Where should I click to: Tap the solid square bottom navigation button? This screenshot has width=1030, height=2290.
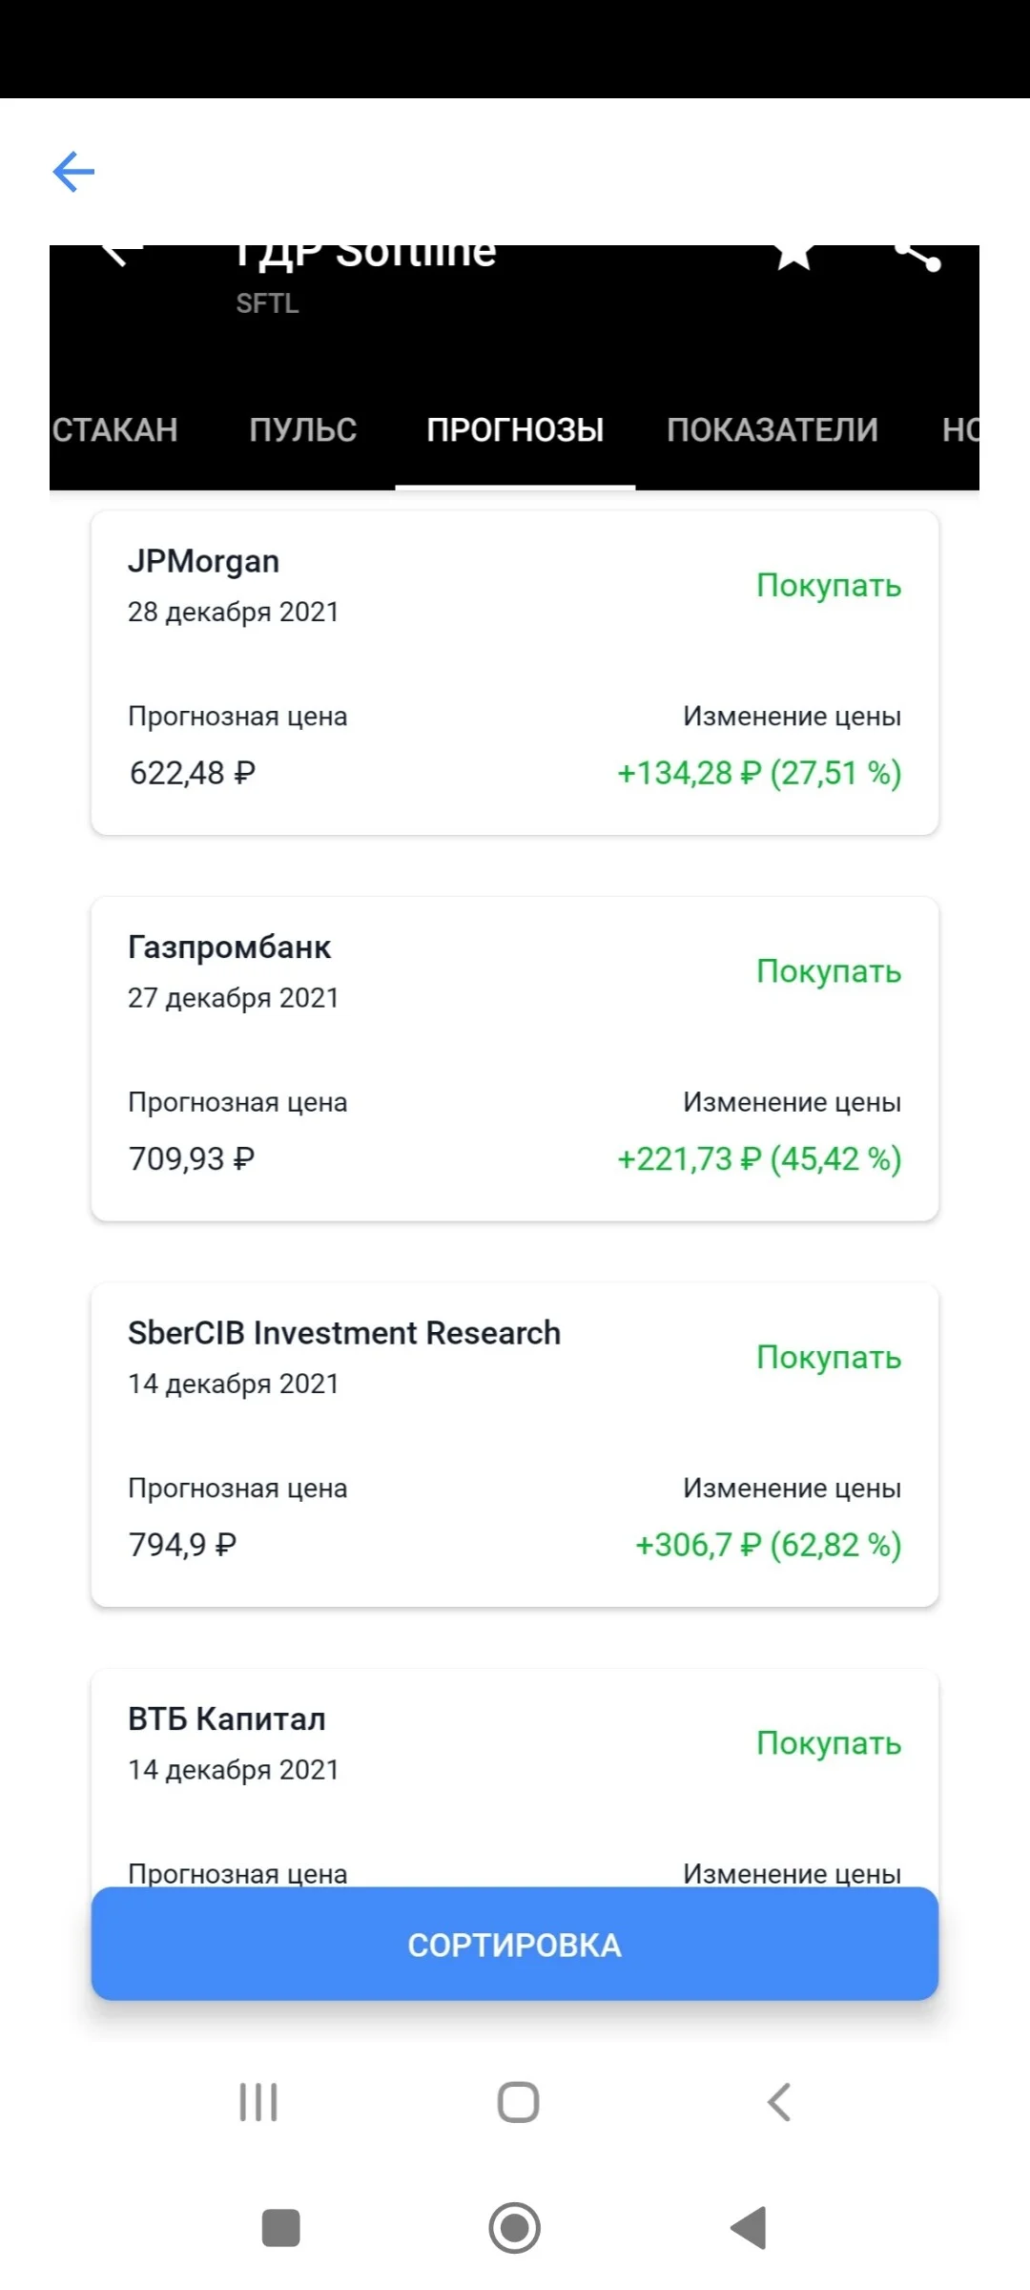tap(280, 2228)
